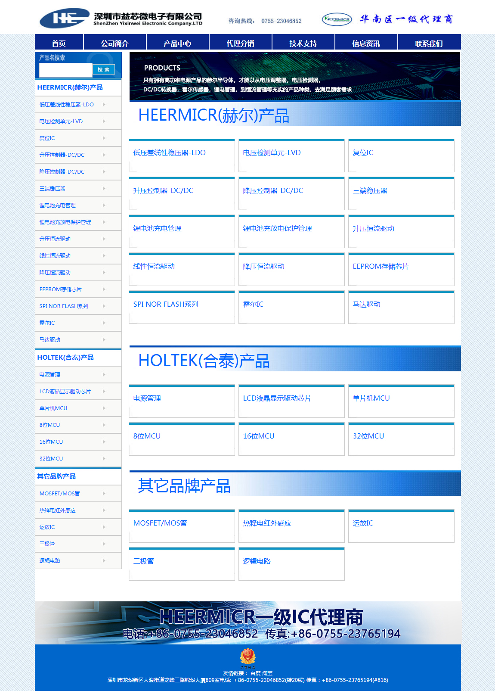This screenshot has height=700, width=495.
Task: Focus the product name search box
Action: point(65,70)
